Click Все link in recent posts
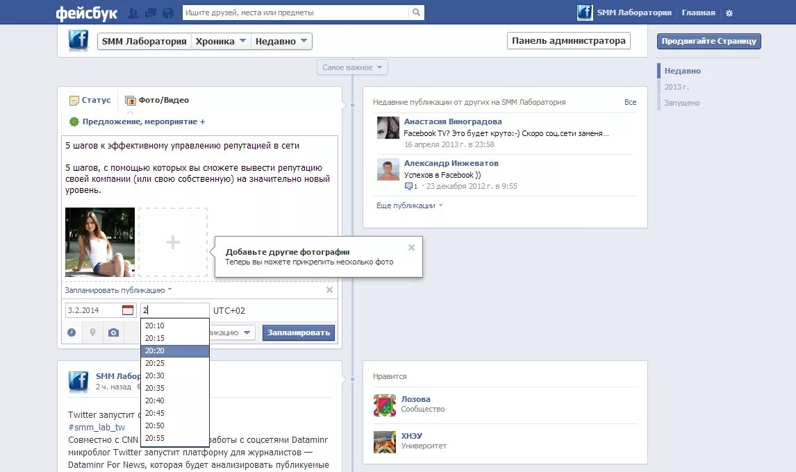Image resolution: width=796 pixels, height=472 pixels. (630, 102)
